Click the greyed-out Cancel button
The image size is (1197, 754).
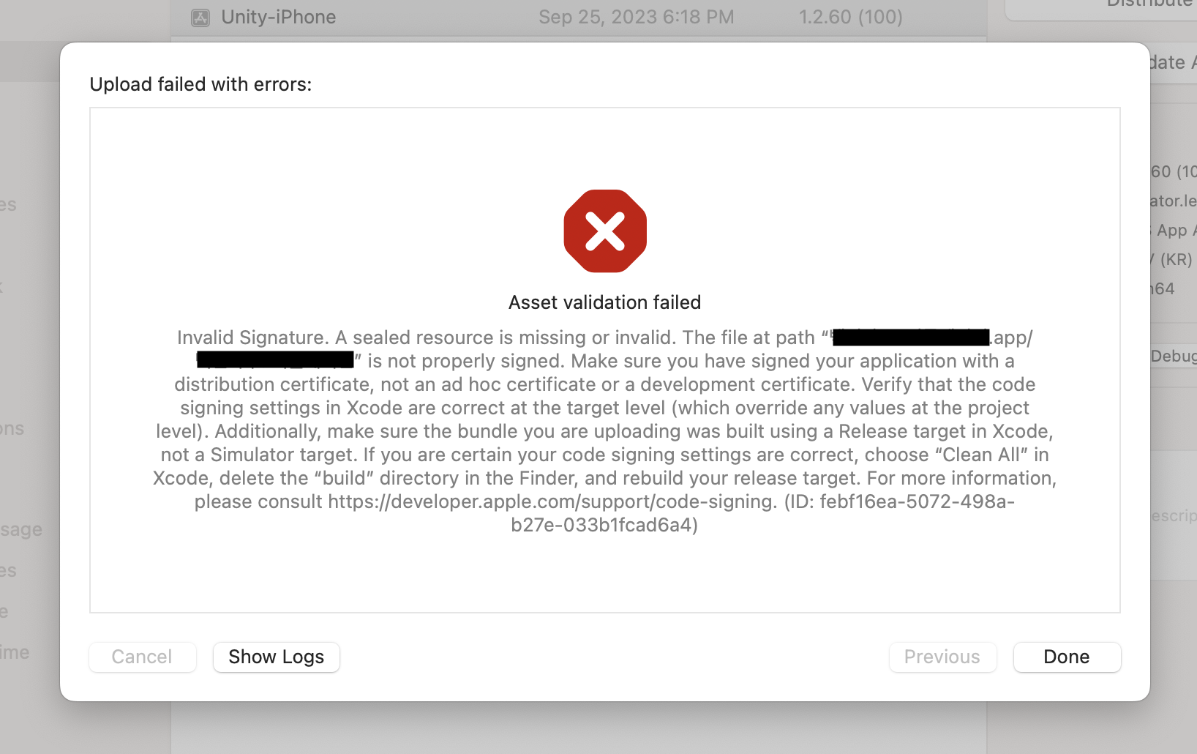142,657
